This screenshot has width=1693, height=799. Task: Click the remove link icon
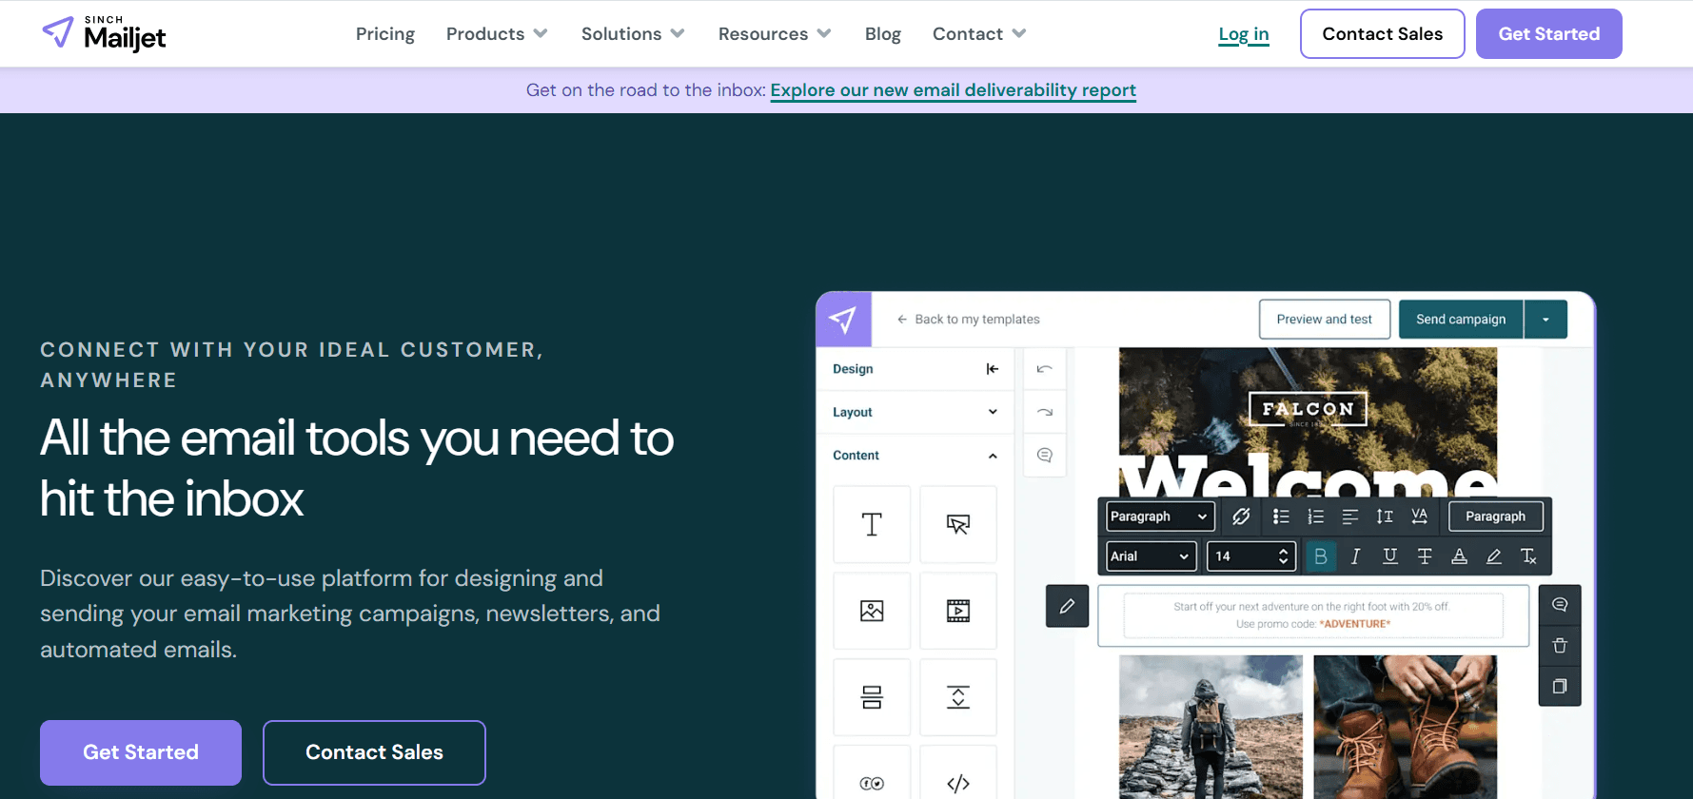(1241, 516)
